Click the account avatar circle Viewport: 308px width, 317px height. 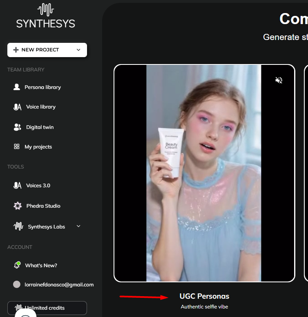point(17,284)
